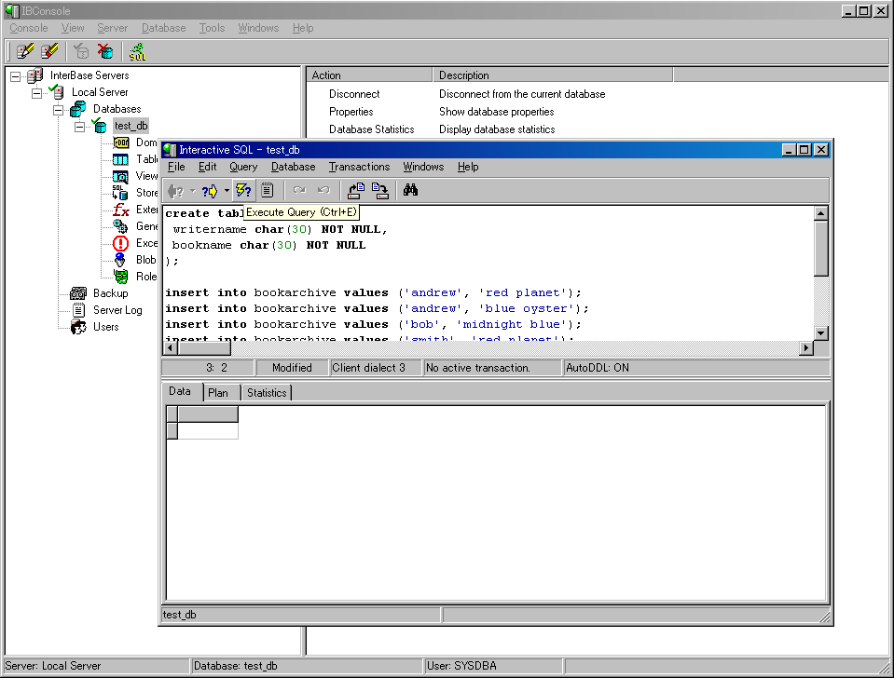Click the first server pencil icon in IBConsole toolbar
Image resolution: width=894 pixels, height=678 pixels.
pos(25,51)
